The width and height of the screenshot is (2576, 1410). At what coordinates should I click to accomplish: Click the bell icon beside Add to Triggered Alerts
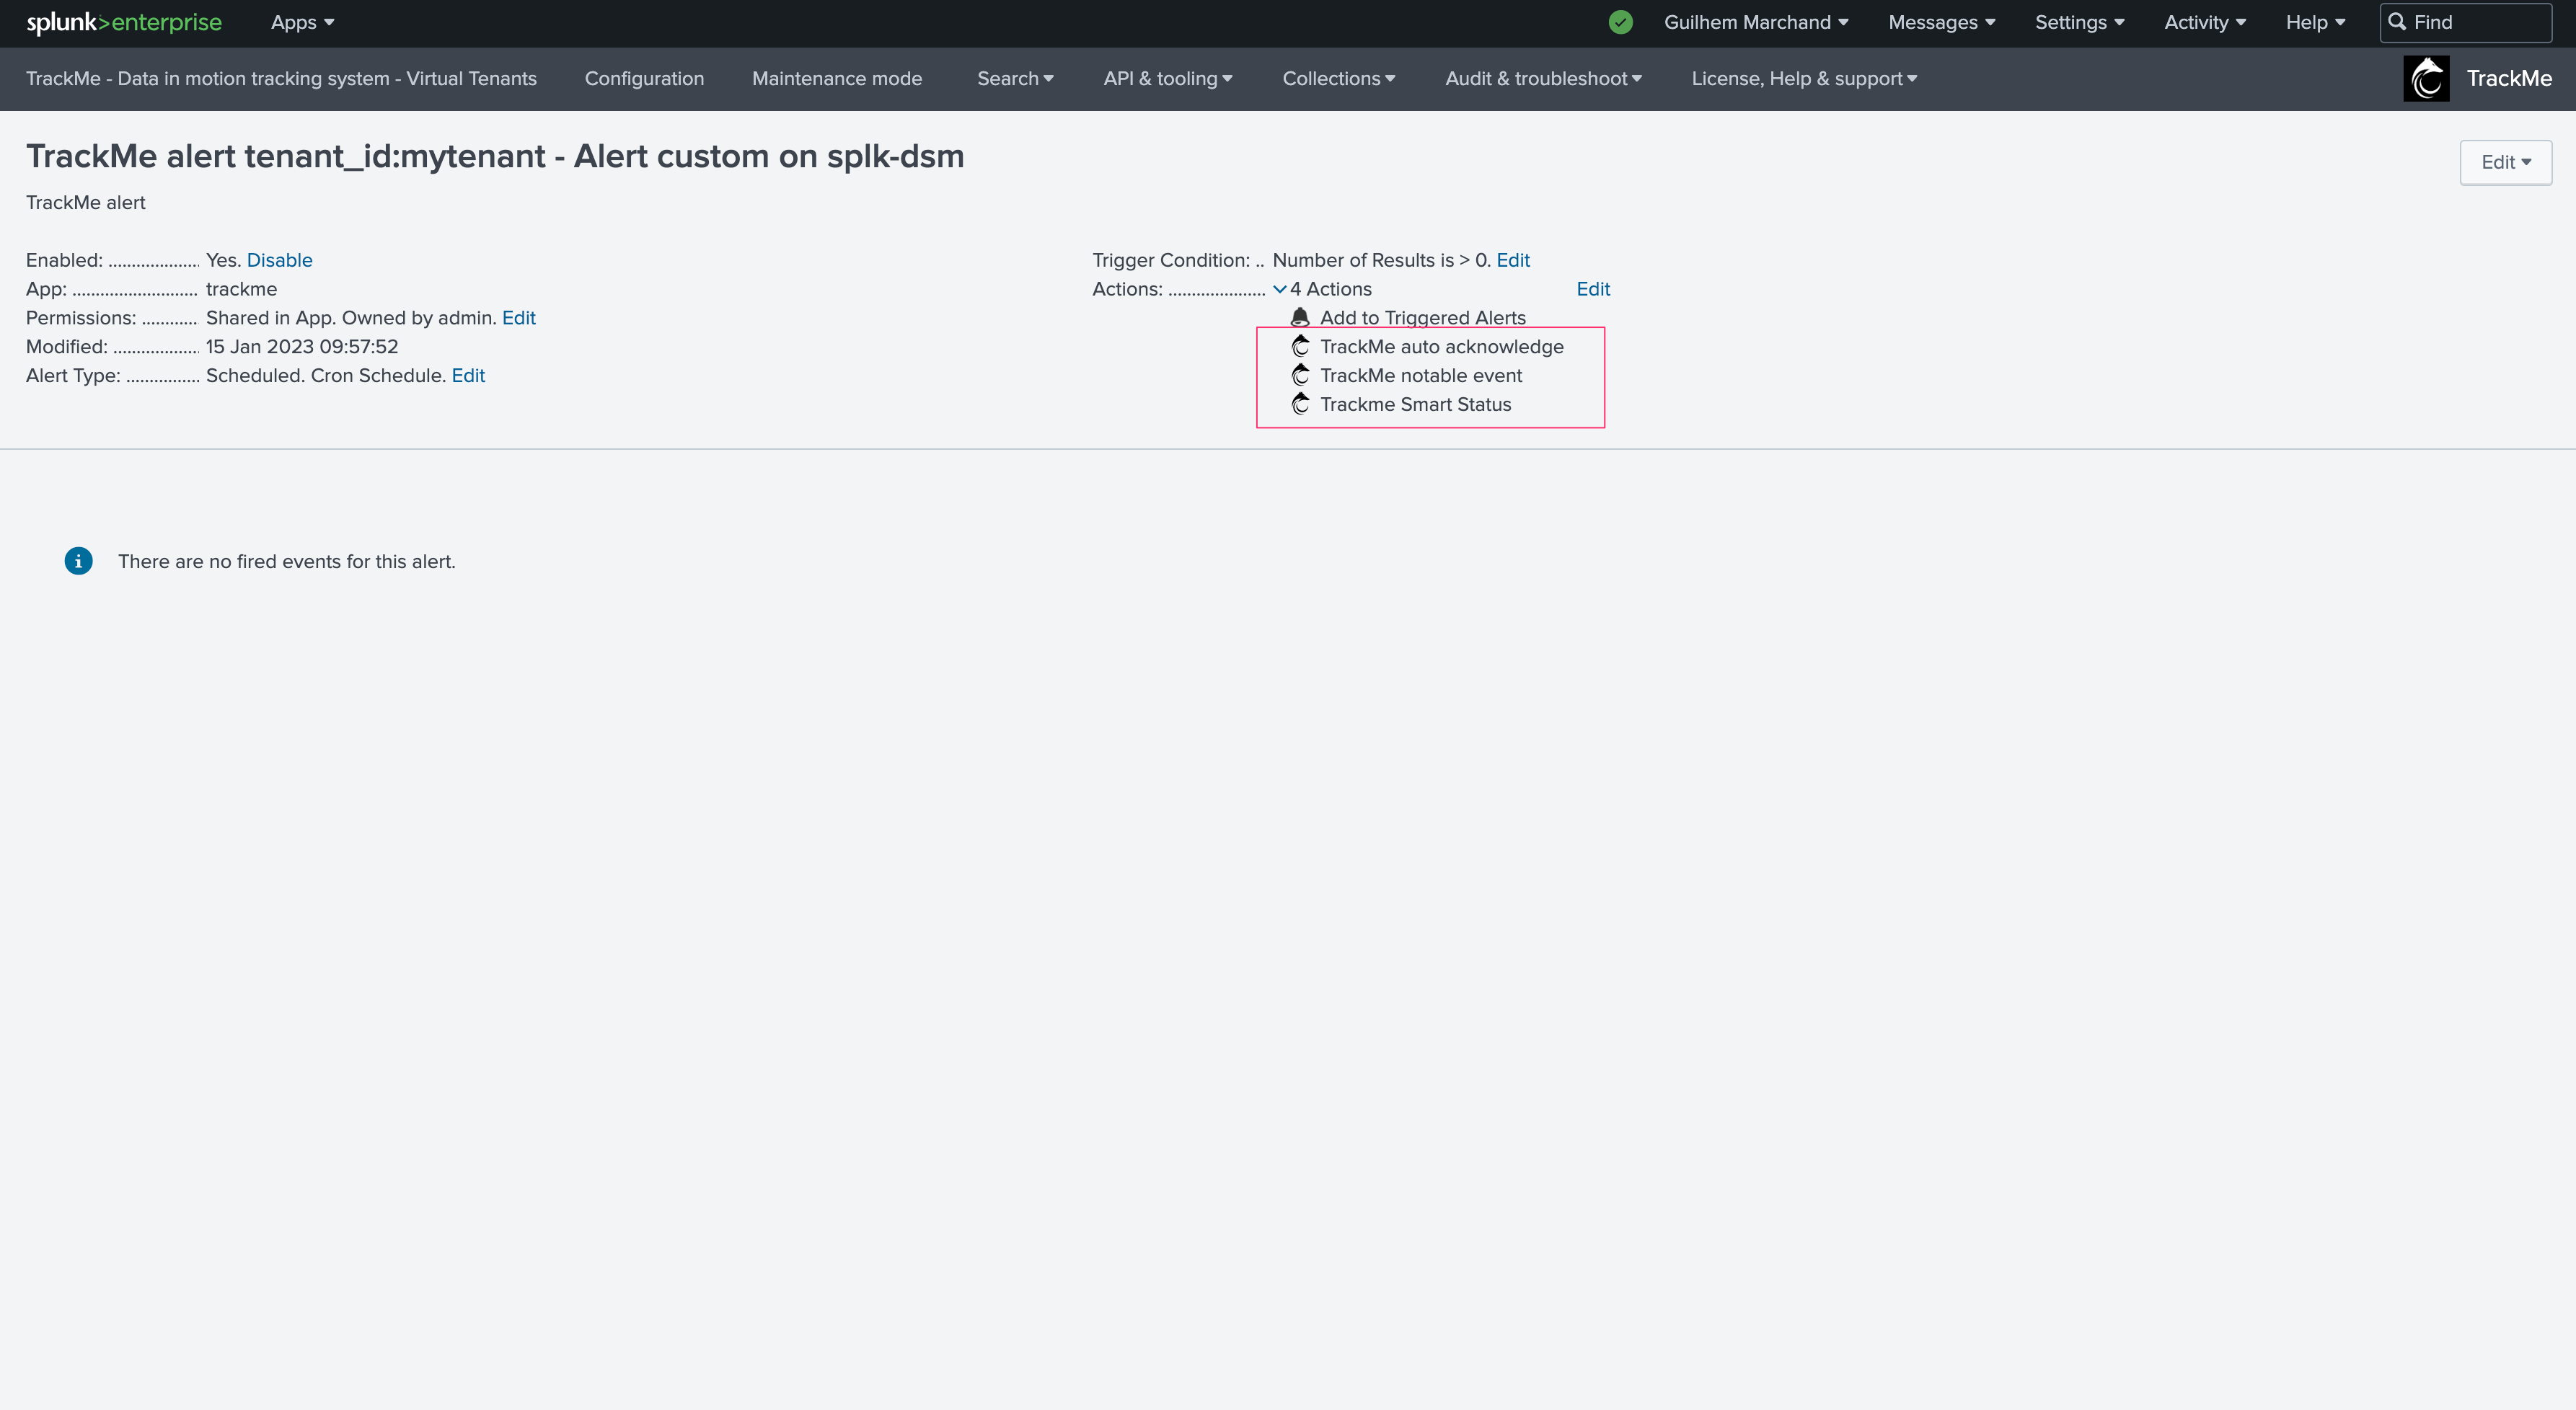tap(1300, 318)
